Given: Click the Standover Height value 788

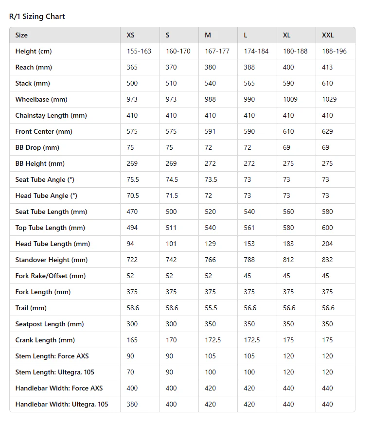Looking at the screenshot, I should [x=249, y=260].
